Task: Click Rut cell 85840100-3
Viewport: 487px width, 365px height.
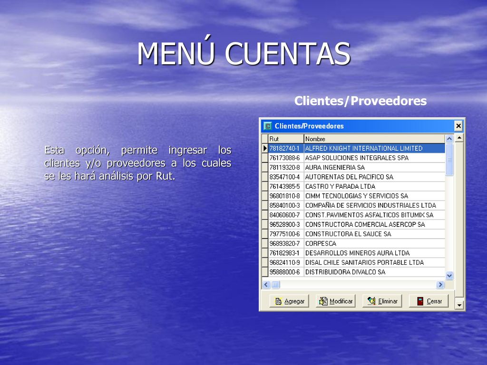Action: tap(286, 205)
